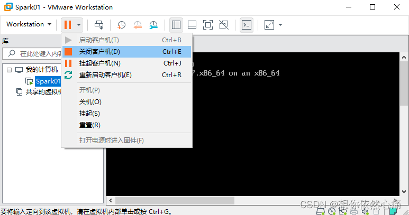Click the 库 library panel header

click(5, 41)
